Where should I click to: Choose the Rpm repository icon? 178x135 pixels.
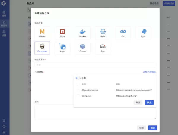coord(103,48)
